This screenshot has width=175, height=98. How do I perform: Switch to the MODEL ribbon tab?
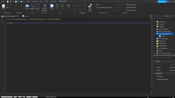click(35, 1)
